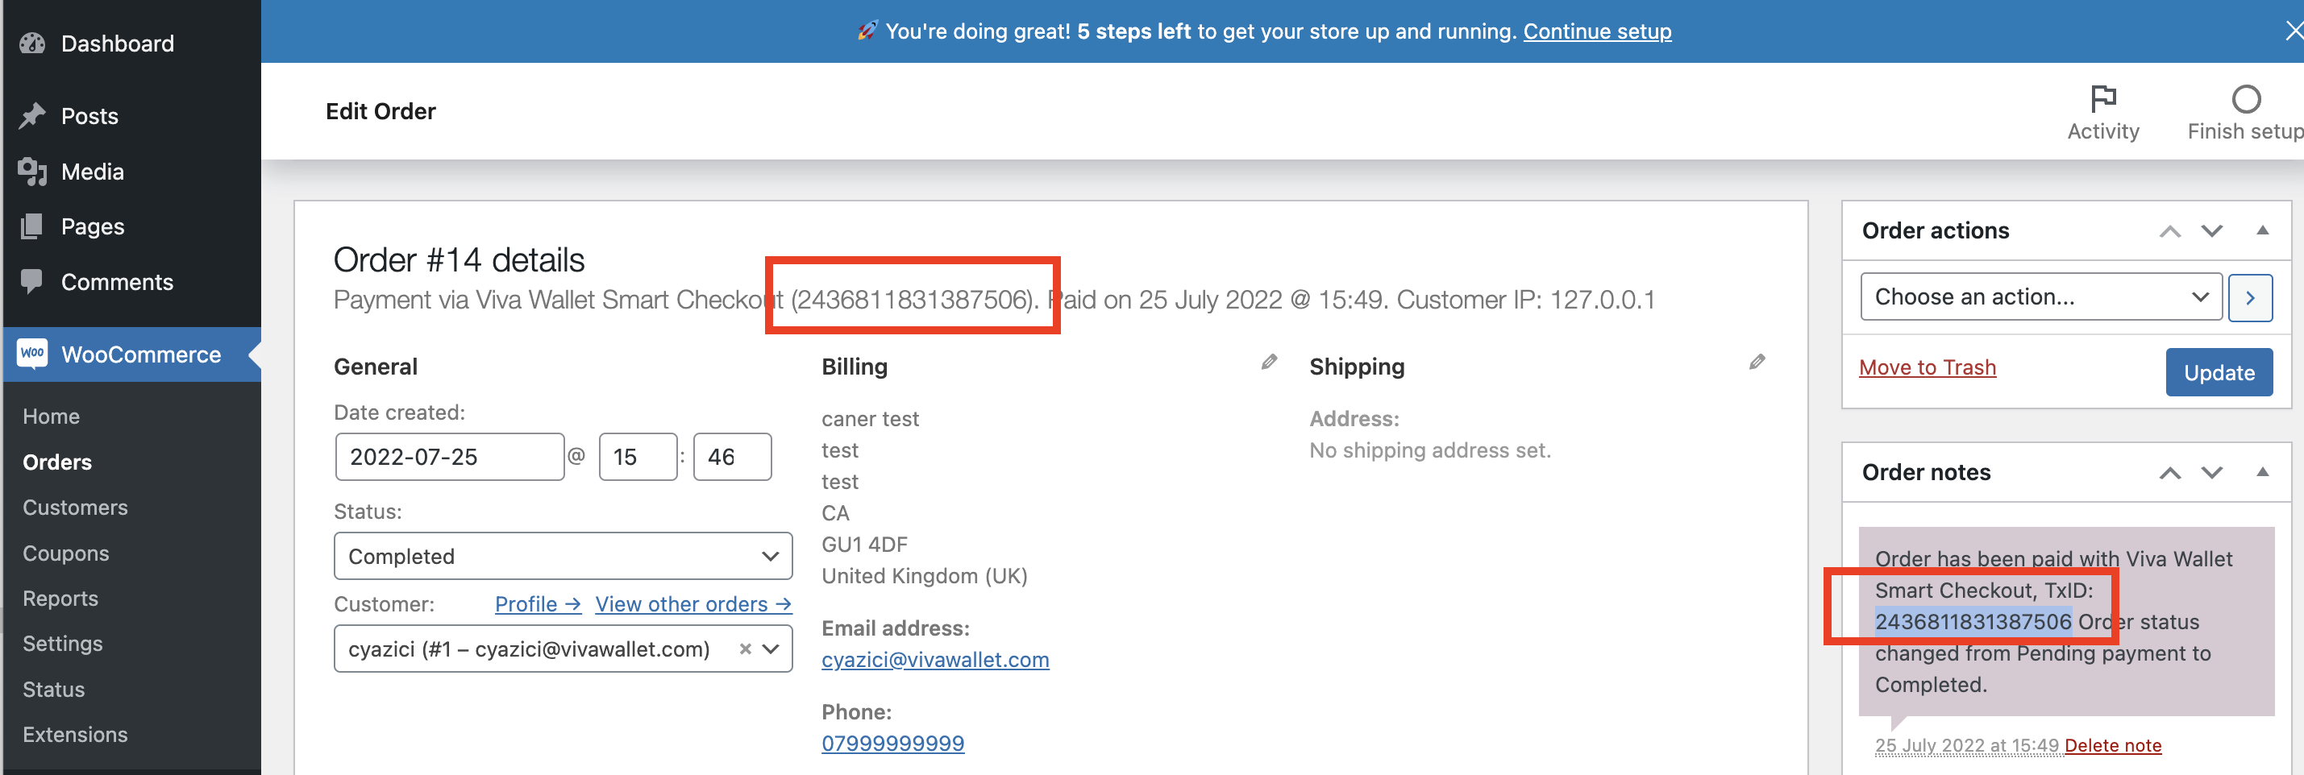The image size is (2304, 775).
Task: Open WooCommerce Settings from the sidebar
Action: point(62,643)
